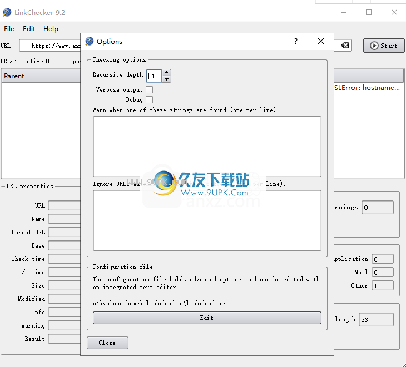Click the Check time property field
Image resolution: width=406 pixels, height=367 pixels.
click(64, 259)
